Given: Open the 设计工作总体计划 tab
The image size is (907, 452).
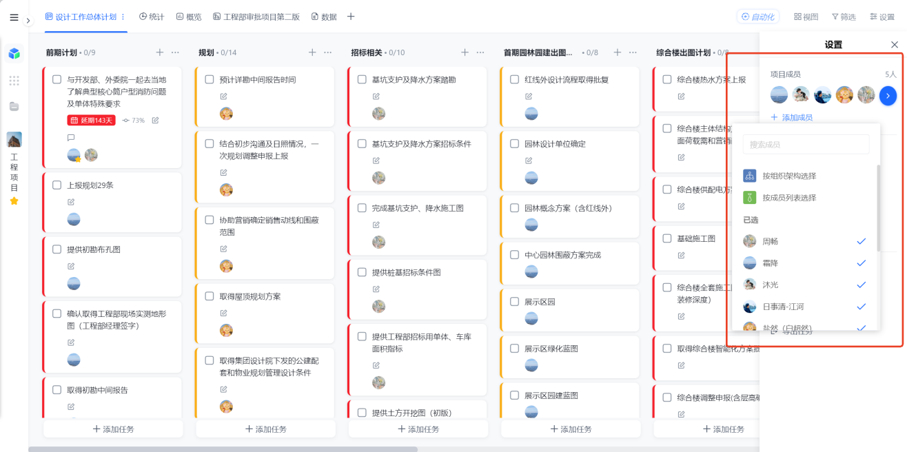Looking at the screenshot, I should (81, 17).
